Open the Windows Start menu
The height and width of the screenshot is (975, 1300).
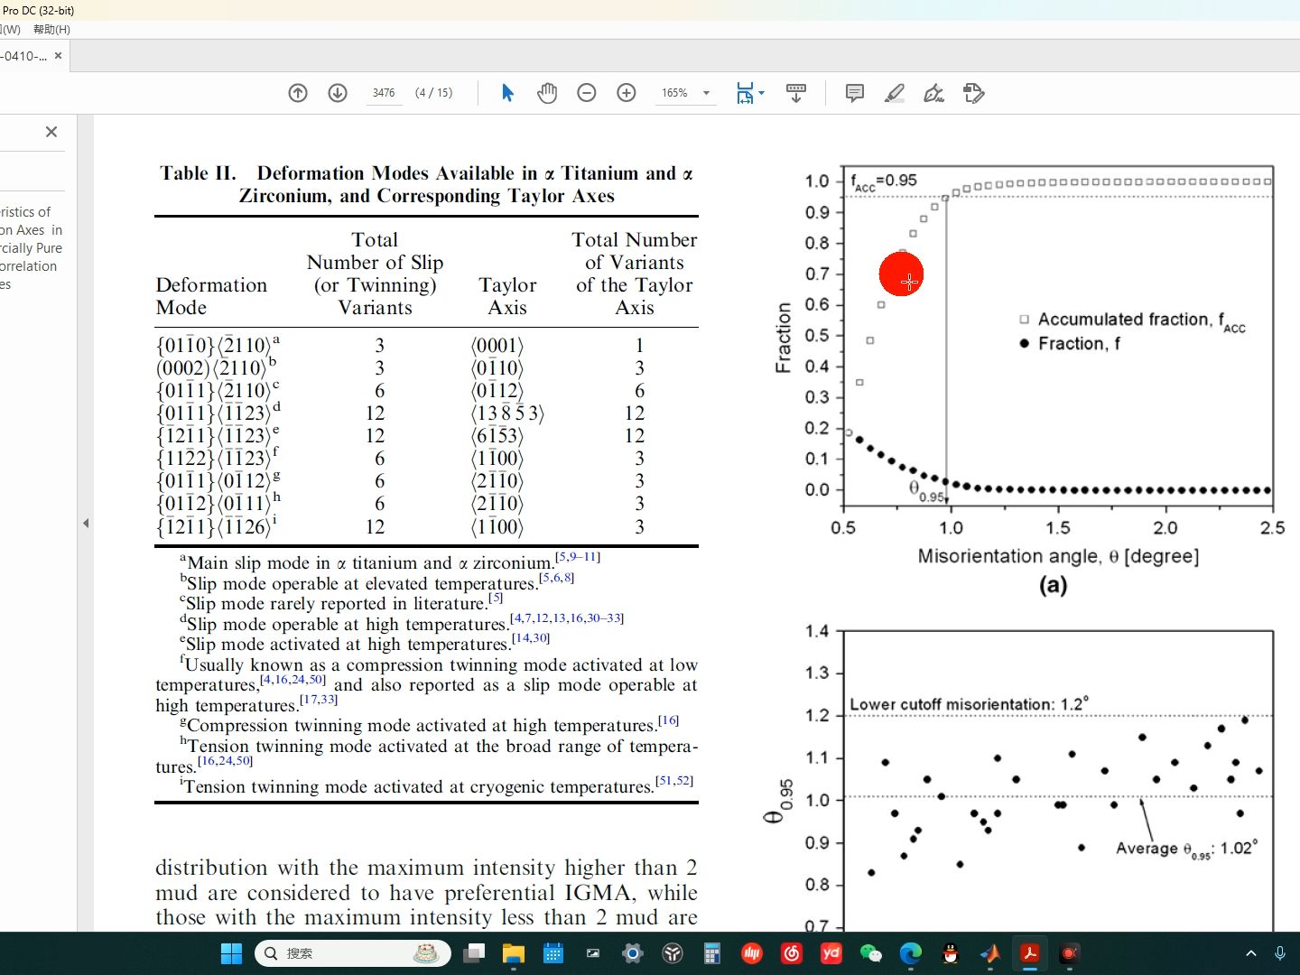[x=232, y=953]
